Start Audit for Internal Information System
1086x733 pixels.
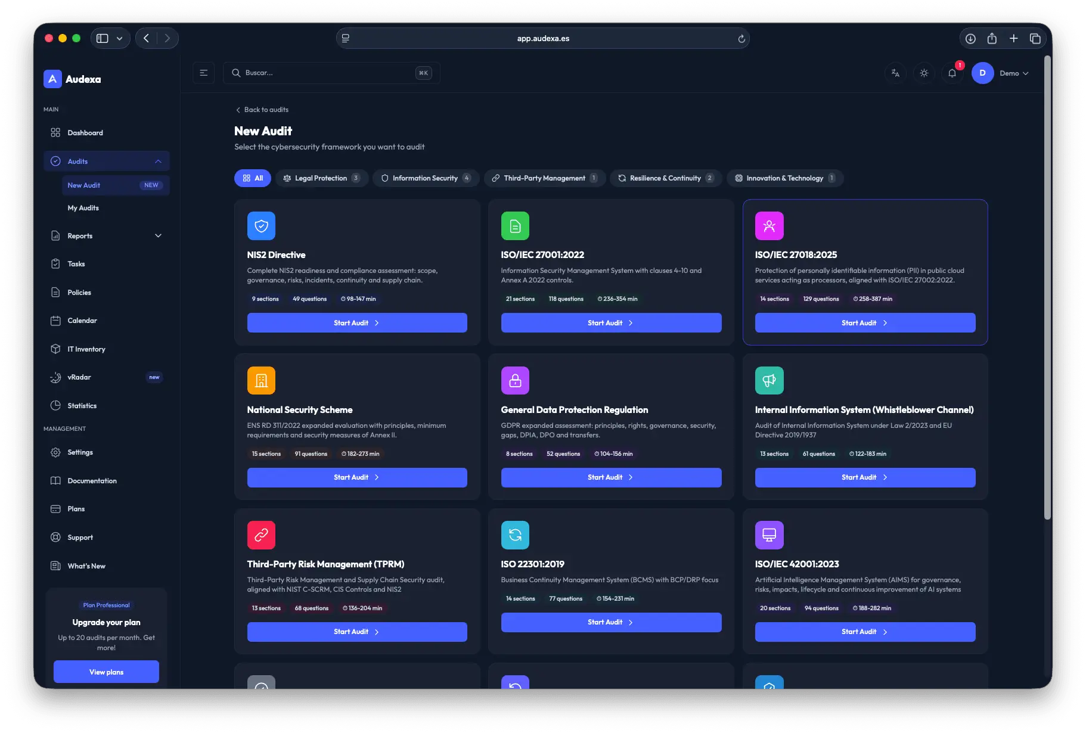[865, 477]
